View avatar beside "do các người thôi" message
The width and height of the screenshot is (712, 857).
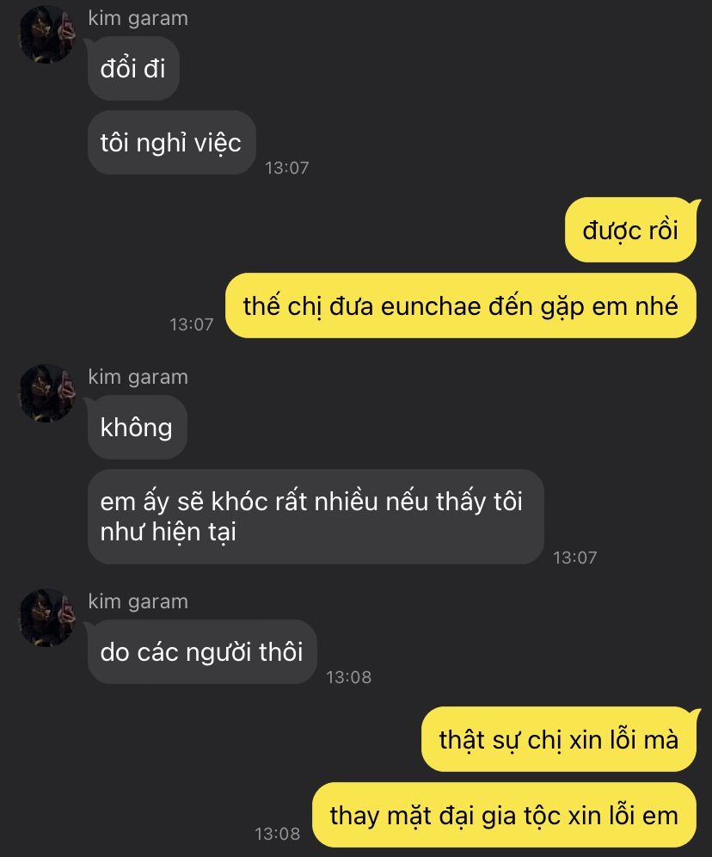[47, 618]
